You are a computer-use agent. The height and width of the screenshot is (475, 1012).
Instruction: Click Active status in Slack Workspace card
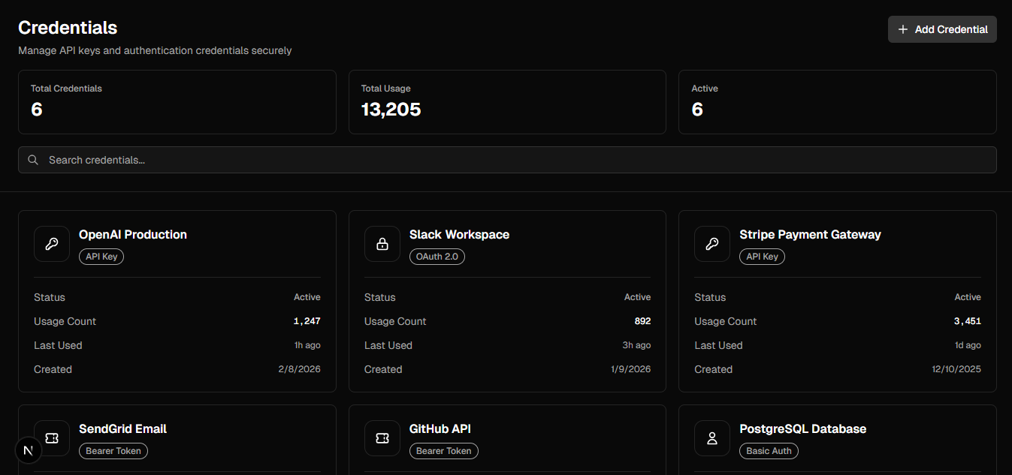[x=638, y=297]
